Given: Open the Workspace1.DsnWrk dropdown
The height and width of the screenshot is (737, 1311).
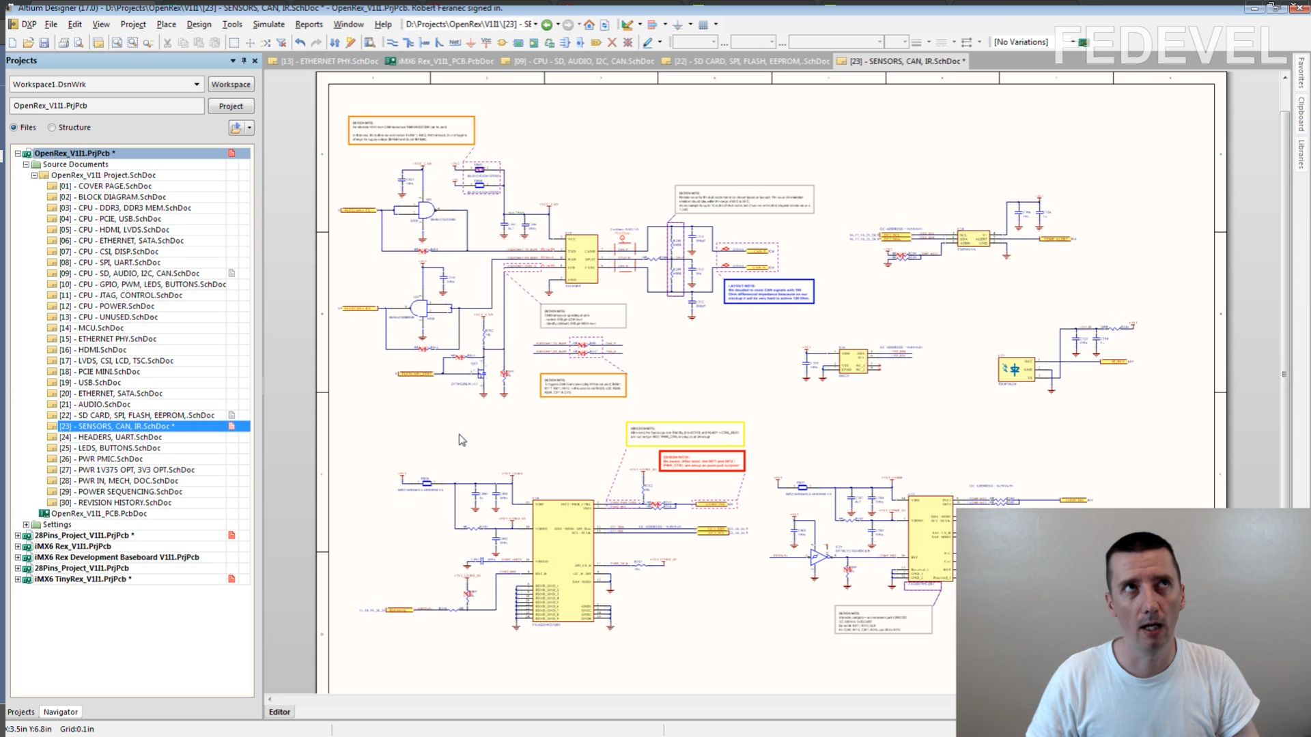Looking at the screenshot, I should (x=197, y=85).
